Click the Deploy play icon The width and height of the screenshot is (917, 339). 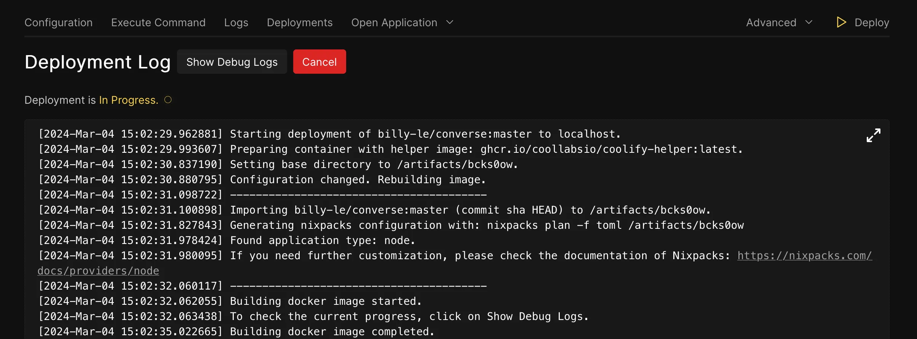(x=841, y=22)
